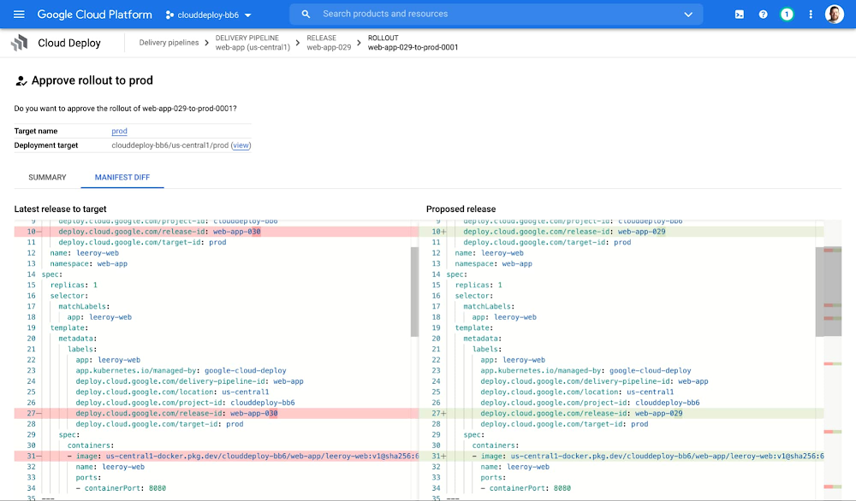The height and width of the screenshot is (501, 856).
Task: Open the three-dot settings menu
Action: (x=811, y=15)
